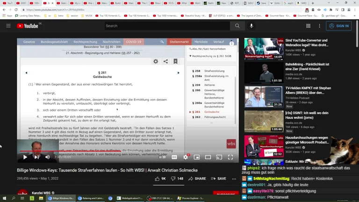Switch to theater mode

pos(208,157)
